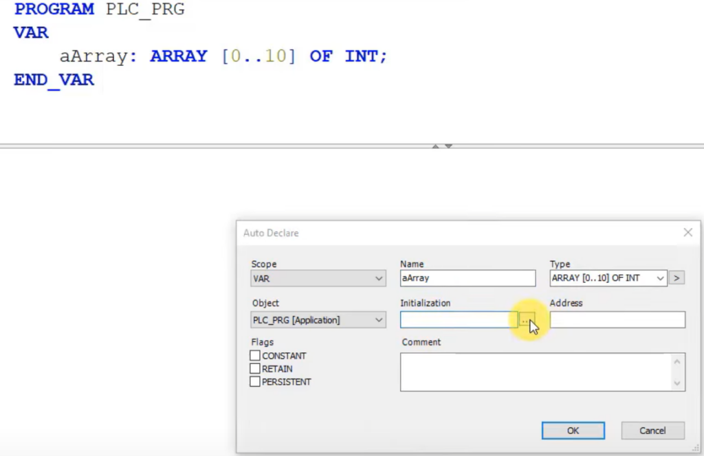
Task: Click the Initialization browse "..." icon
Action: click(527, 319)
